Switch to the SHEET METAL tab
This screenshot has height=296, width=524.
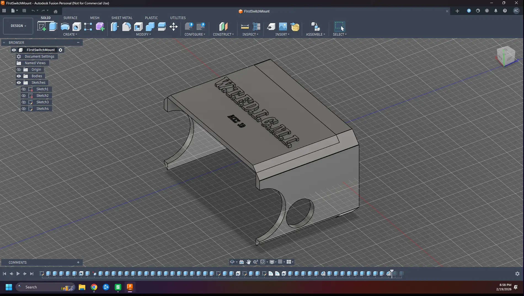pyautogui.click(x=122, y=18)
